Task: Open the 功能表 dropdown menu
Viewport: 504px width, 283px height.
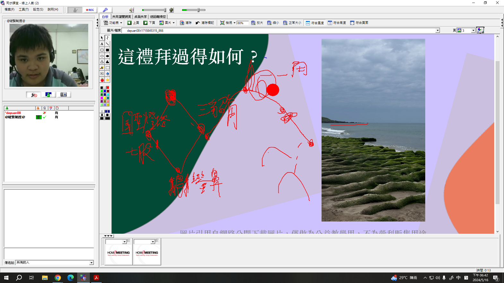Action: [x=113, y=23]
